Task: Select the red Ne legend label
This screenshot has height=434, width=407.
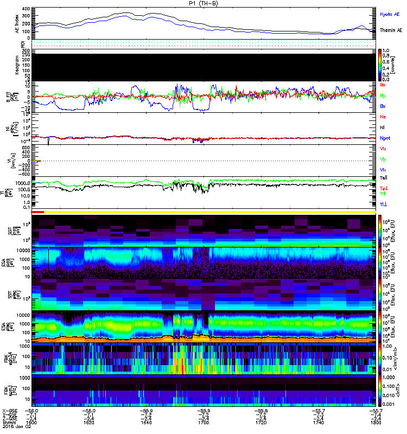Action: (x=383, y=117)
